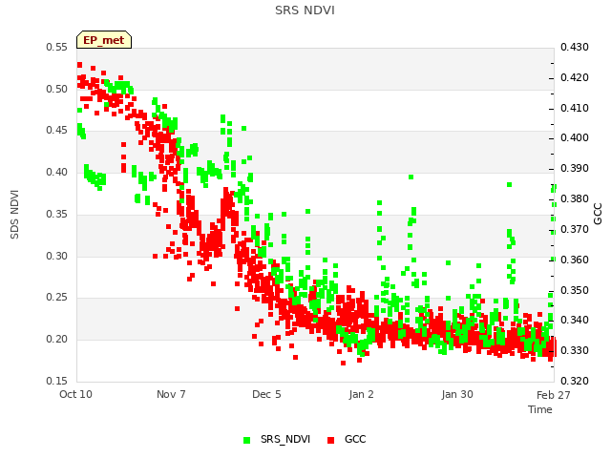611x458 pixels.
Task: Click the 0.410 right axis value
Action: pyautogui.click(x=575, y=108)
